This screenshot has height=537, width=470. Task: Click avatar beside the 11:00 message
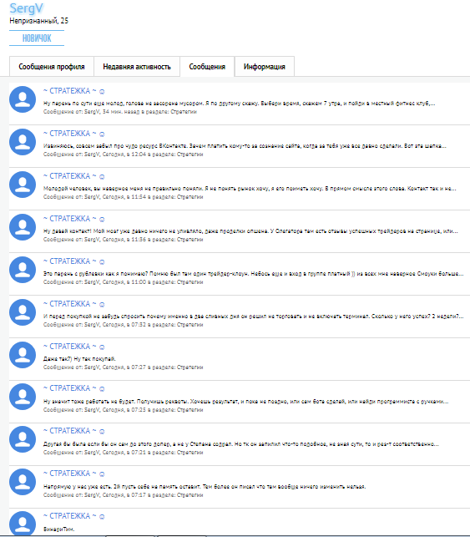tap(23, 270)
